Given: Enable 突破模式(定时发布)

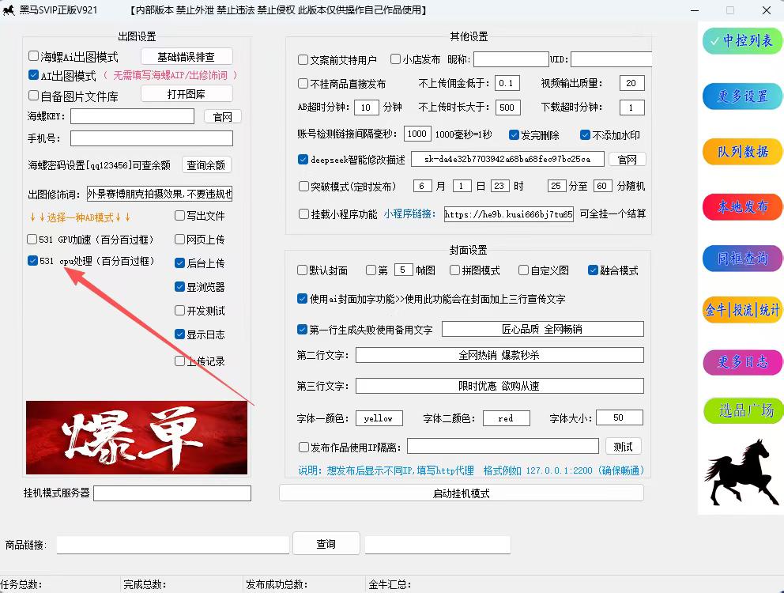Looking at the screenshot, I should (x=303, y=186).
